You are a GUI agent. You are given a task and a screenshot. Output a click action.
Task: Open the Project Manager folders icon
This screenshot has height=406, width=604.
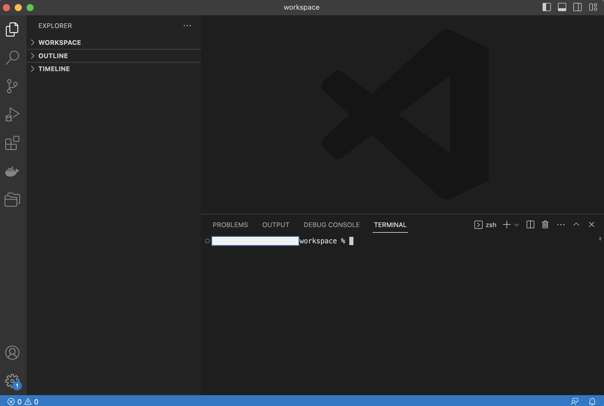(12, 200)
